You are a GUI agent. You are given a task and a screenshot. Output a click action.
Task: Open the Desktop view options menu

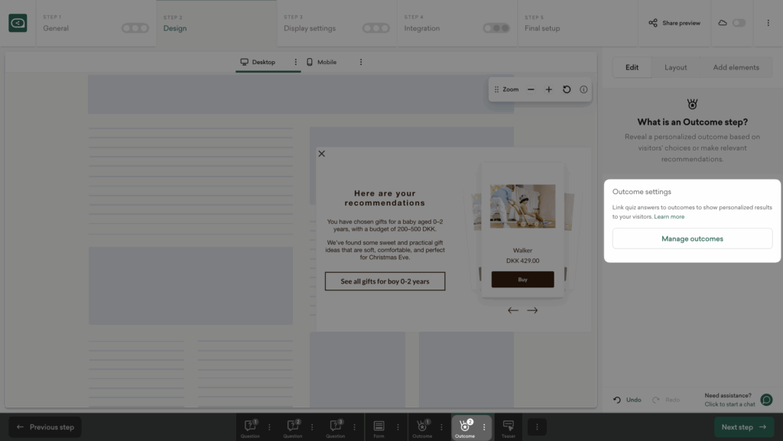(x=296, y=62)
